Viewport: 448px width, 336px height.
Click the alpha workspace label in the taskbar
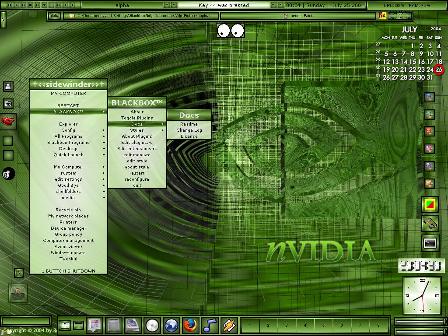pos(54,16)
